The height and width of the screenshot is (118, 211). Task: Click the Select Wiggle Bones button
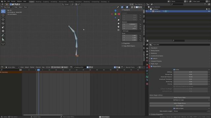[x=180, y=103]
